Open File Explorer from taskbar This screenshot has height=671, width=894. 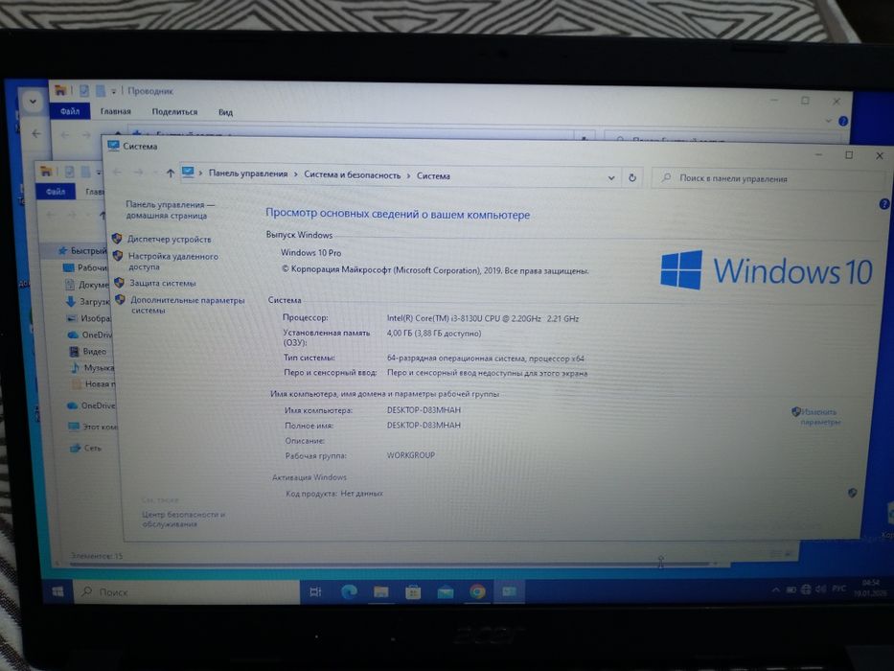[380, 592]
